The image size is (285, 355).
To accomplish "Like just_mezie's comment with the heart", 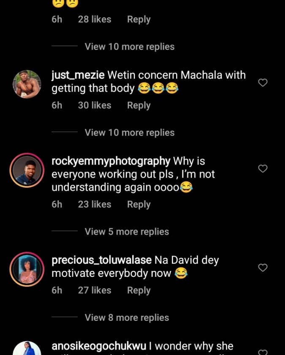I will coord(263,83).
